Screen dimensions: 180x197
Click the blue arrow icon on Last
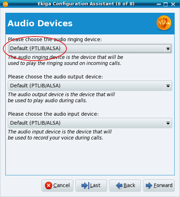[x=85, y=185]
